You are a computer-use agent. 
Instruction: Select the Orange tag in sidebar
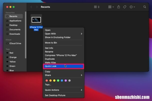click(14, 57)
